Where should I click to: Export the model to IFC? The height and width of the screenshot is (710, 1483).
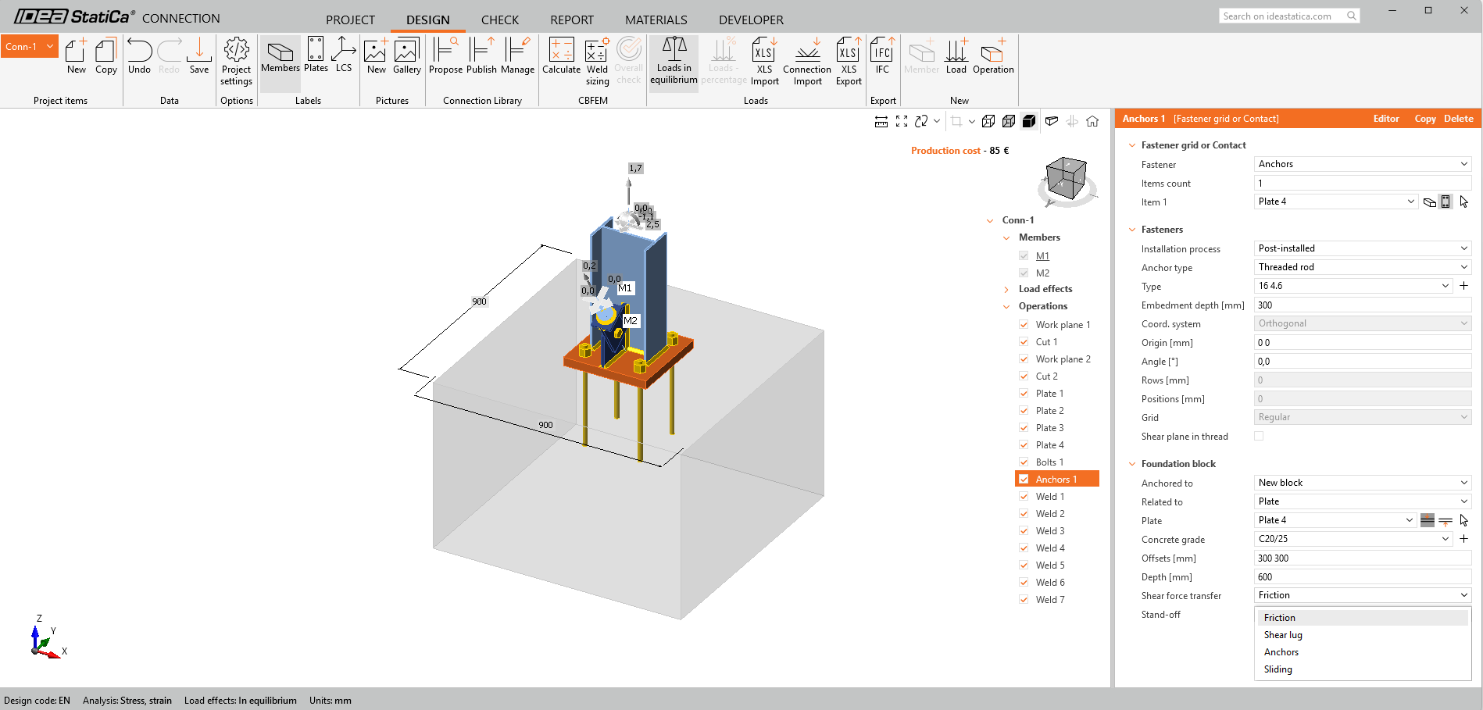(x=882, y=55)
